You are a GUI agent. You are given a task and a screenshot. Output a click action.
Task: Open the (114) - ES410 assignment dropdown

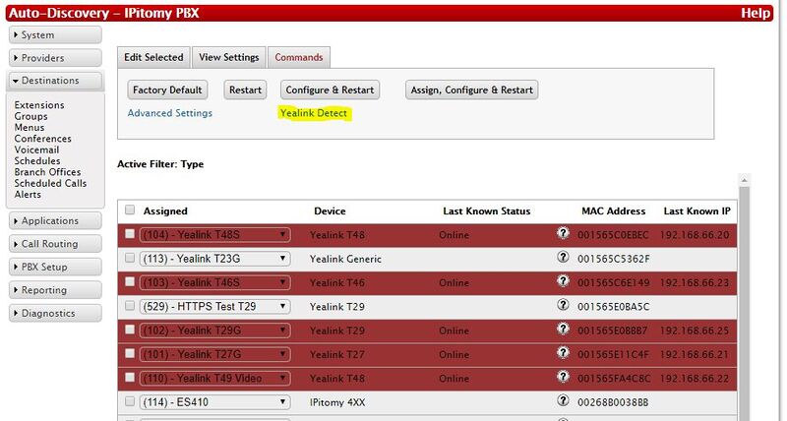214,402
